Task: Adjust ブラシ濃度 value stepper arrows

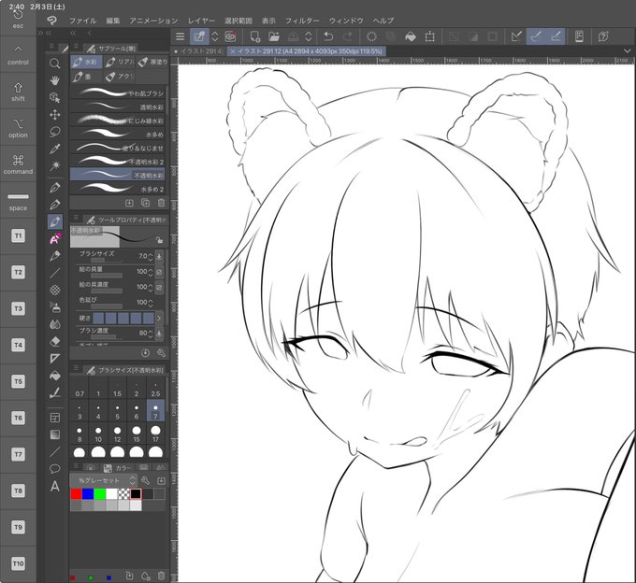Action: point(151,333)
